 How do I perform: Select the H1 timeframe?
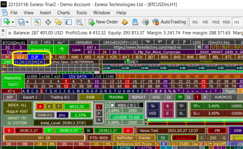(237, 22)
